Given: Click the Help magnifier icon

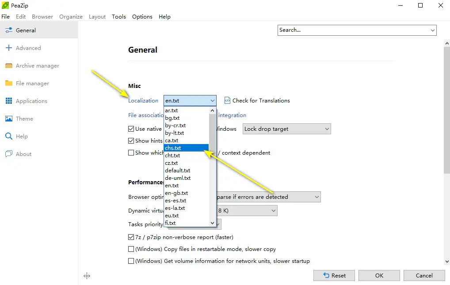Looking at the screenshot, I should pos(8,137).
